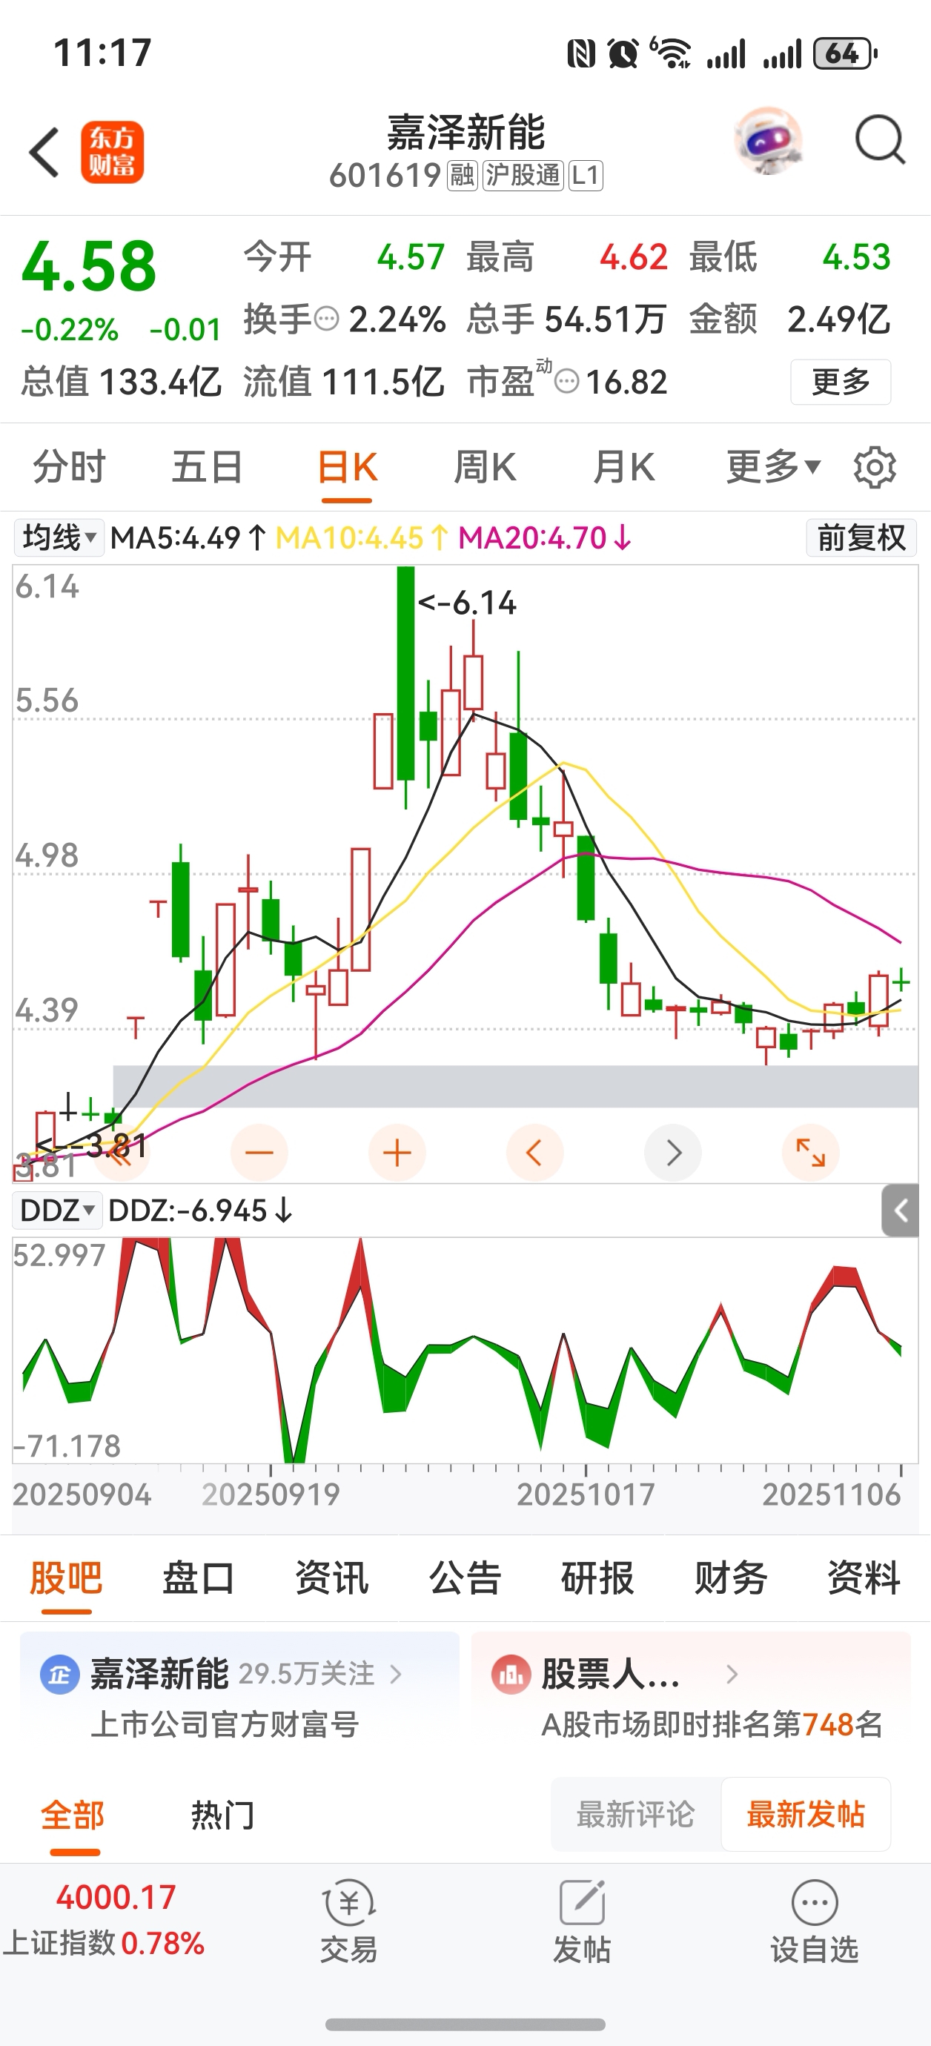
Task: Switch to 月K chart tab
Action: click(x=624, y=466)
